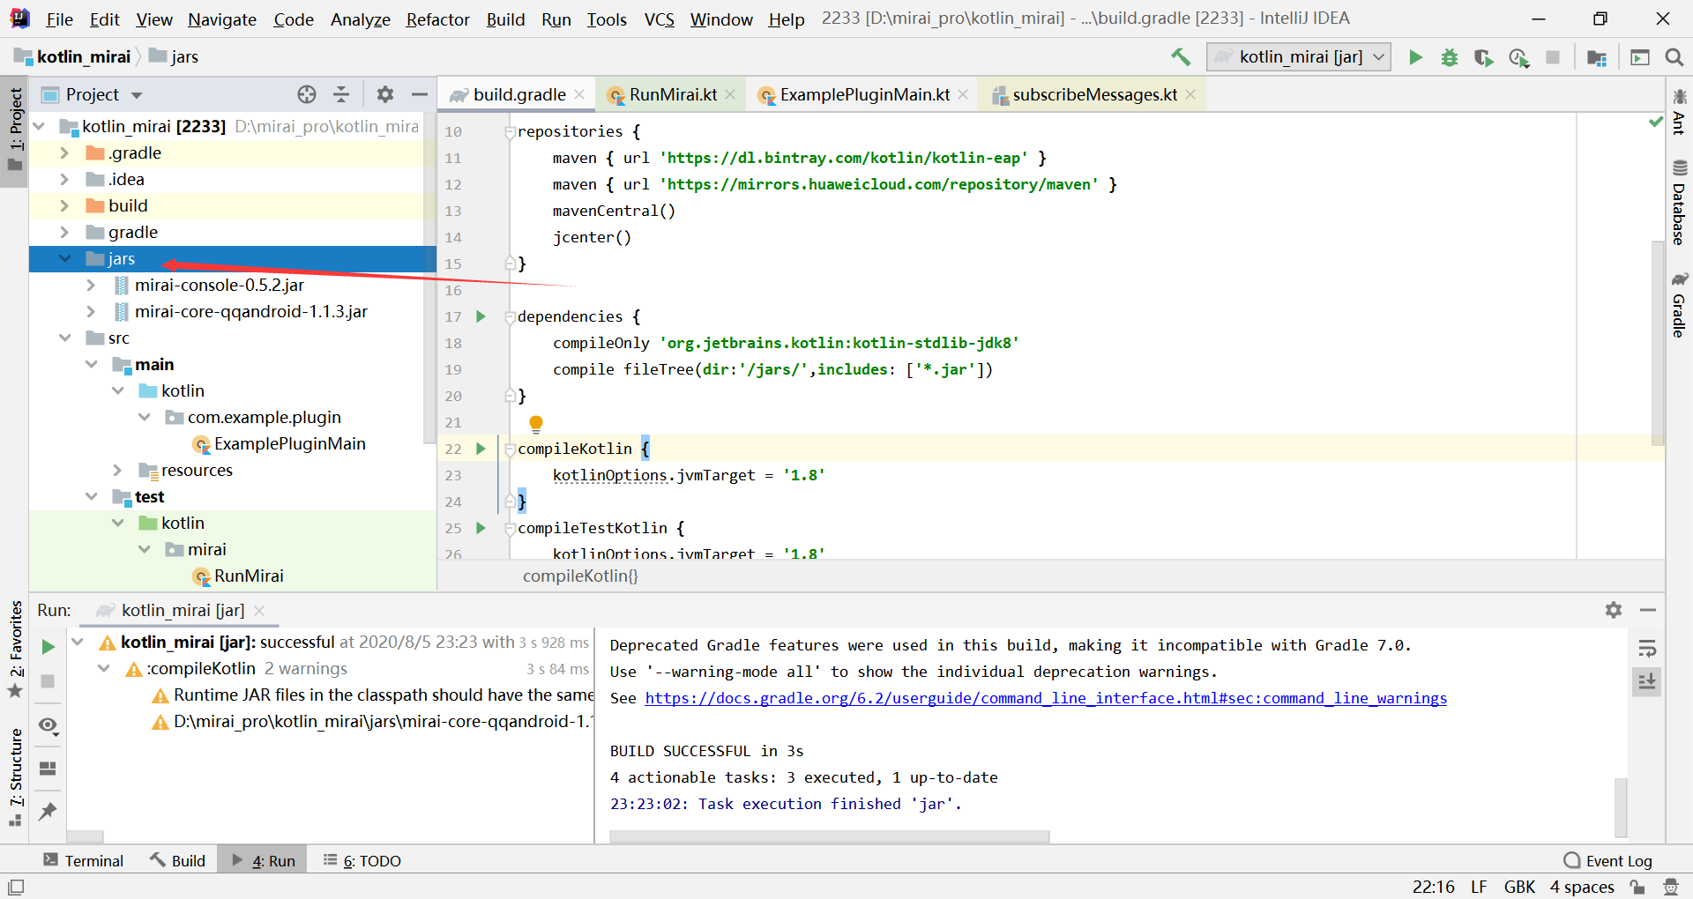
Task: Open Run panel settings gear
Action: click(x=1614, y=610)
